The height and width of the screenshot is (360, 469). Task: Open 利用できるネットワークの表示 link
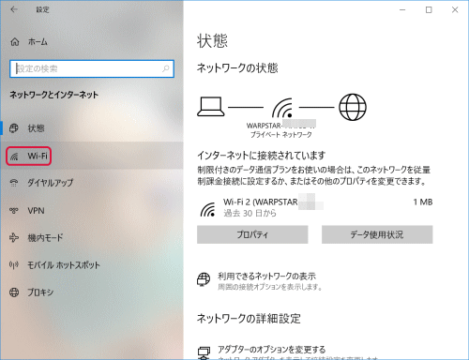pyautogui.click(x=266, y=277)
